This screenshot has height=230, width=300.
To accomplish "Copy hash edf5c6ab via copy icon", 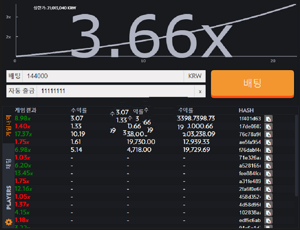I will click(268, 221).
